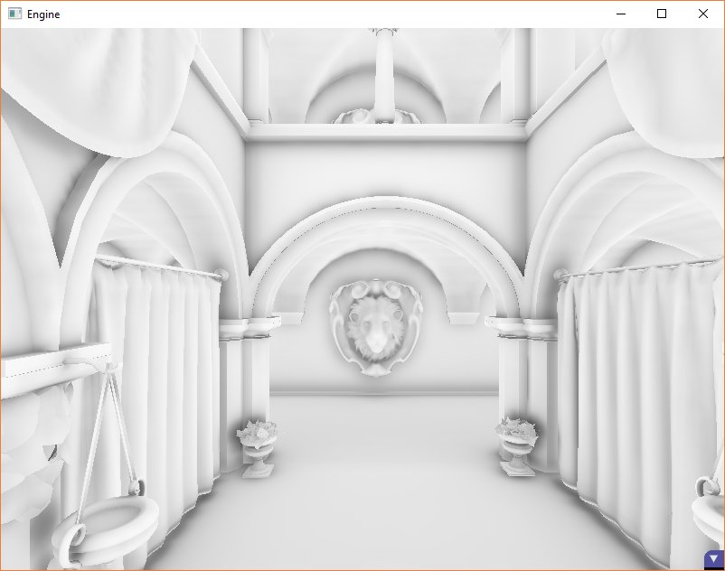This screenshot has height=571, width=725.
Task: Click the hanging brass cauldron
Action: pos(107,524)
